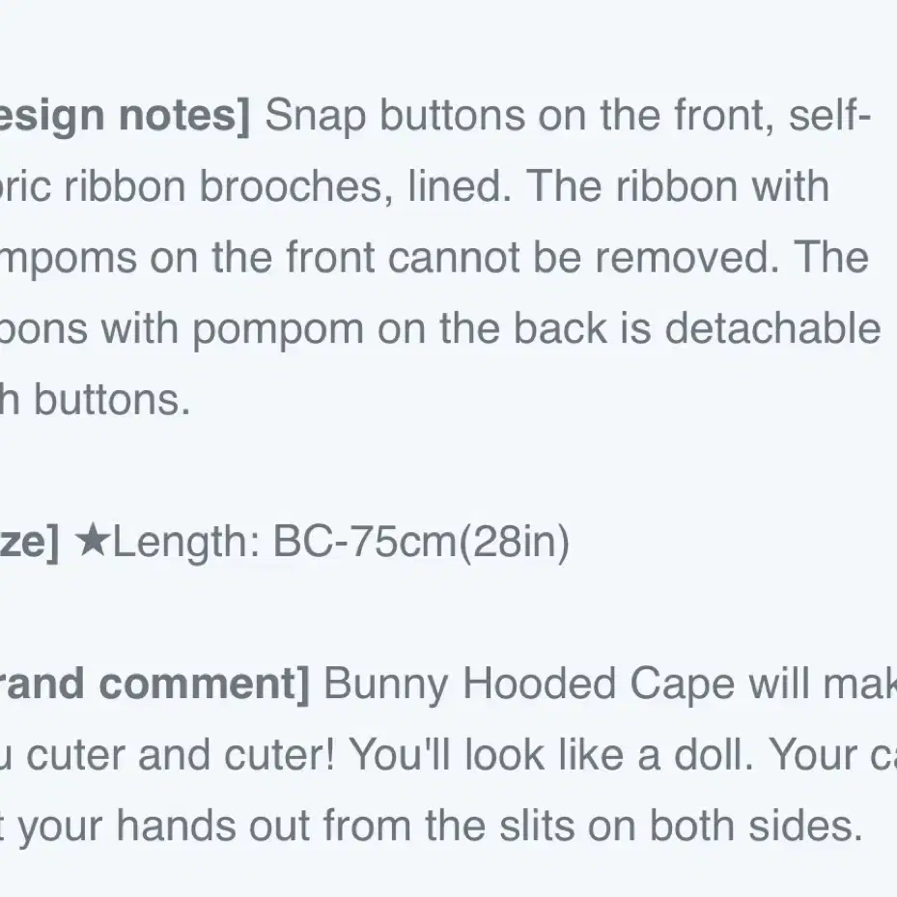Select the bold "esign notes]" heading
The image size is (897, 897).
point(125,116)
